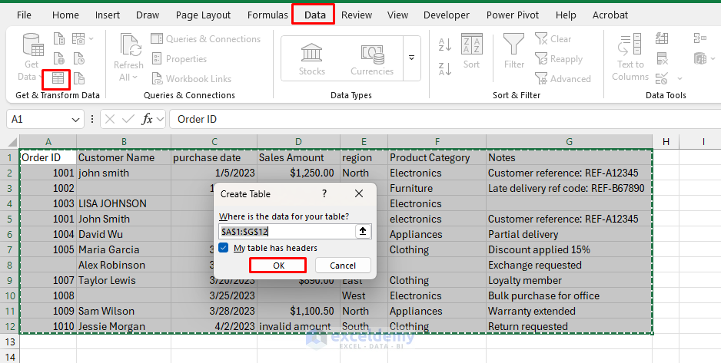Open Text to Columns wizard
The image size is (721, 363).
[630, 57]
